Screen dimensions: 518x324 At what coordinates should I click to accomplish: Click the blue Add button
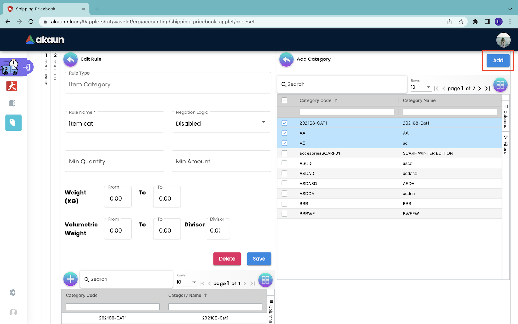point(498,60)
